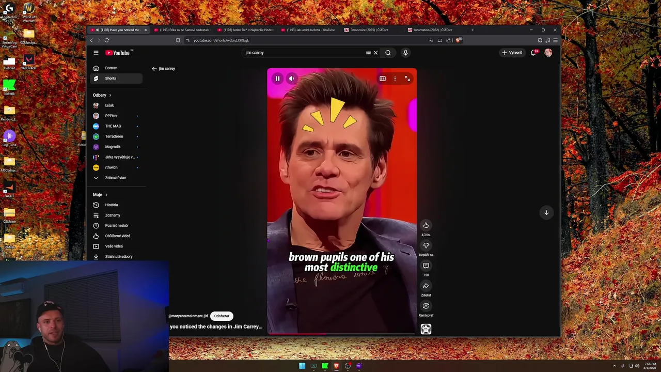Viewport: 661px width, 372px height.
Task: Open a new browser tab
Action: pyautogui.click(x=473, y=30)
